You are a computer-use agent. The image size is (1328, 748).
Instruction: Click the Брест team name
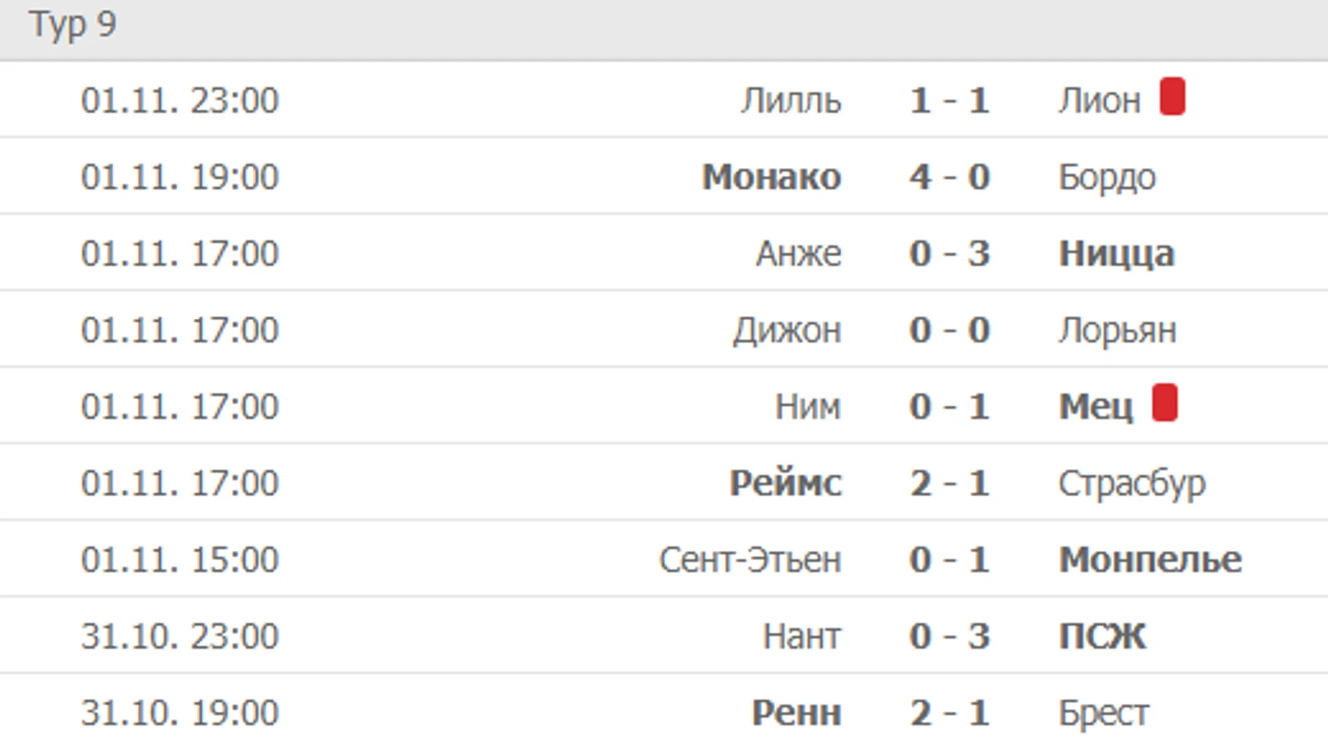point(1103,713)
